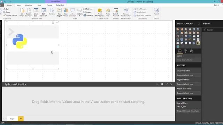223x125 pixels.
Task: Switch to the Help ribbon tab
Action: tap(39, 5)
